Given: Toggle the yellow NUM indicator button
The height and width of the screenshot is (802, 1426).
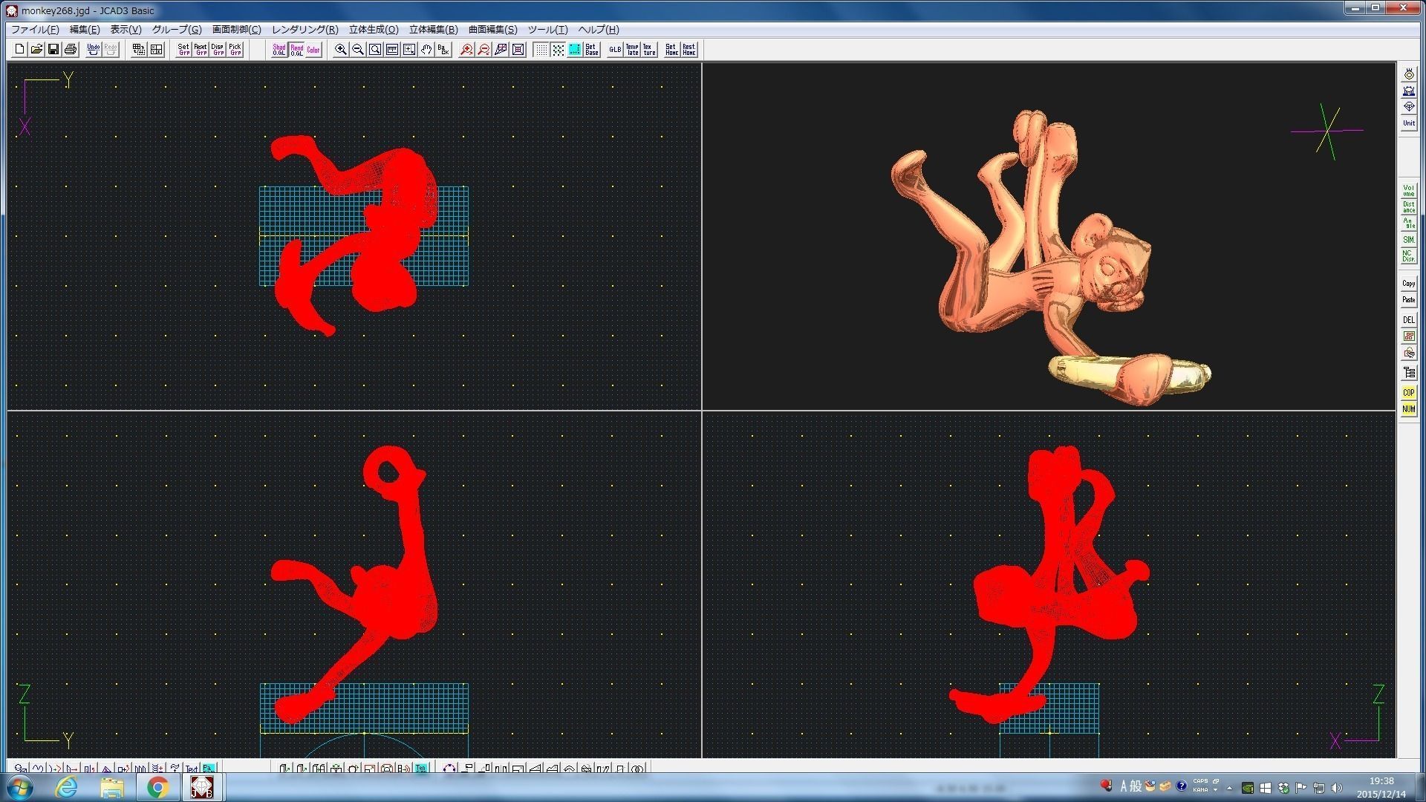Looking at the screenshot, I should point(1408,409).
